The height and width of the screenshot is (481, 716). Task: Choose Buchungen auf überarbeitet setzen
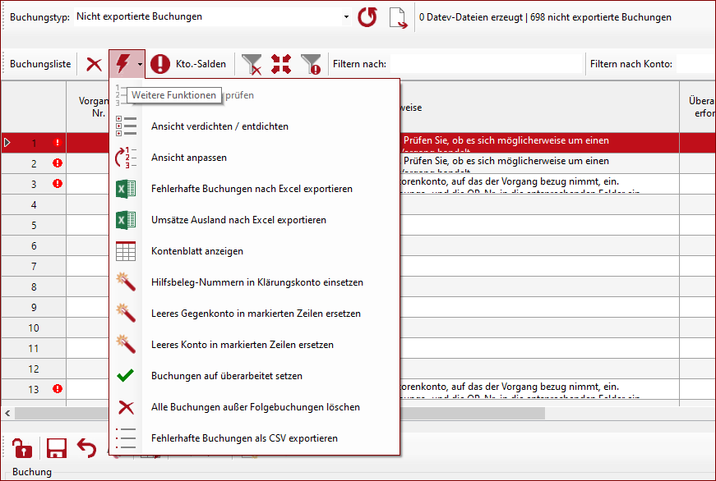point(227,376)
